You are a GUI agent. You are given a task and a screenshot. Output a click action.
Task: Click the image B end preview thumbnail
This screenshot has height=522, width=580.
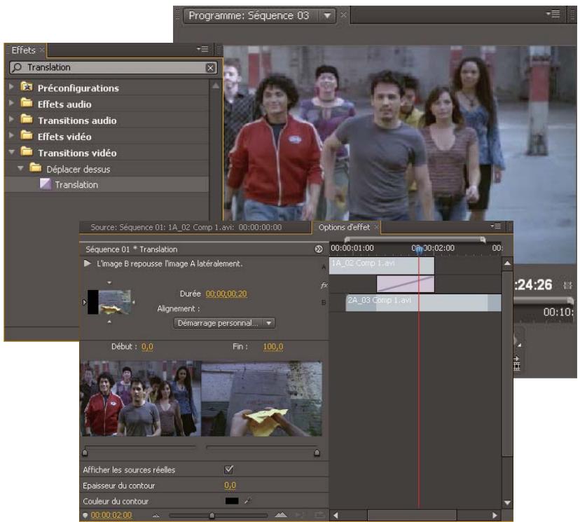(x=261, y=398)
